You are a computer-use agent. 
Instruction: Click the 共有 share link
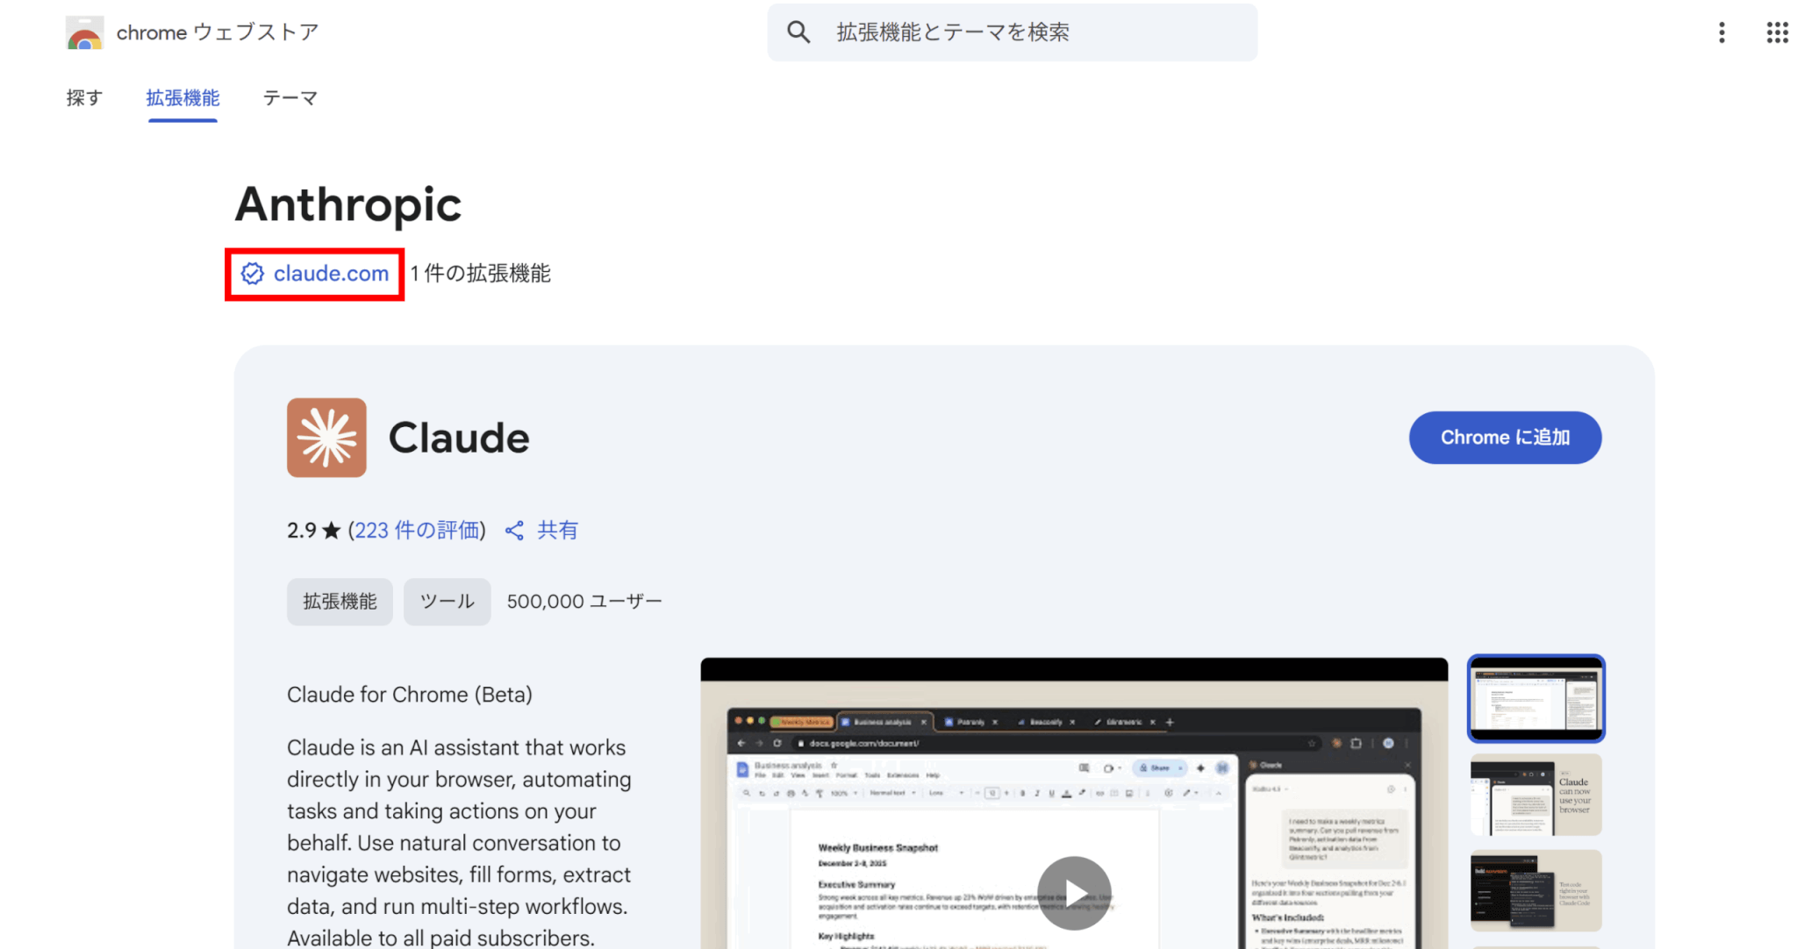557,531
